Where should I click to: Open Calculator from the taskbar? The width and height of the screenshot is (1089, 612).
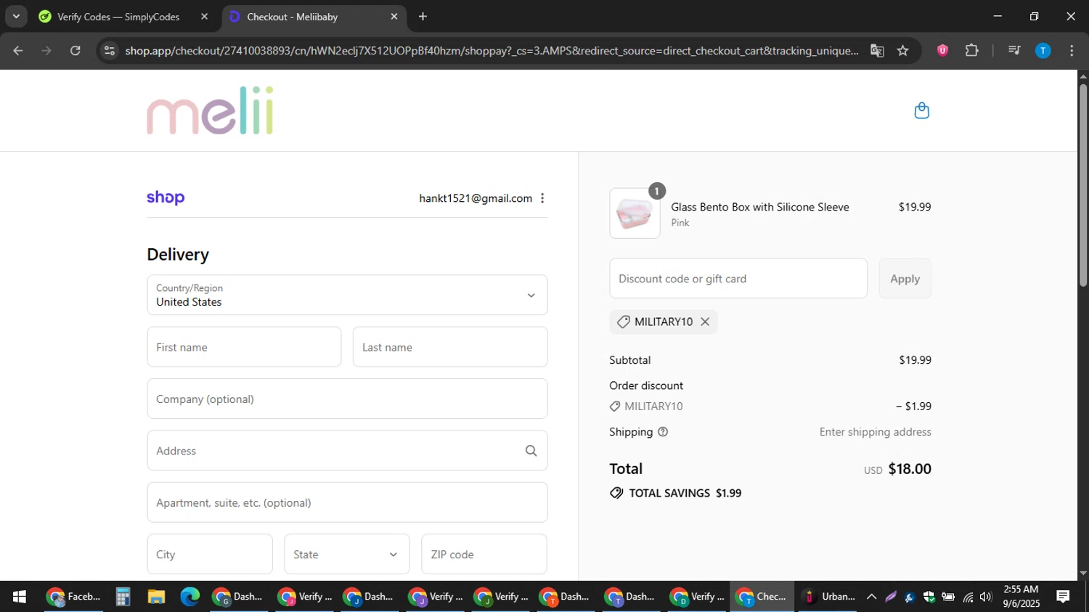pyautogui.click(x=123, y=597)
